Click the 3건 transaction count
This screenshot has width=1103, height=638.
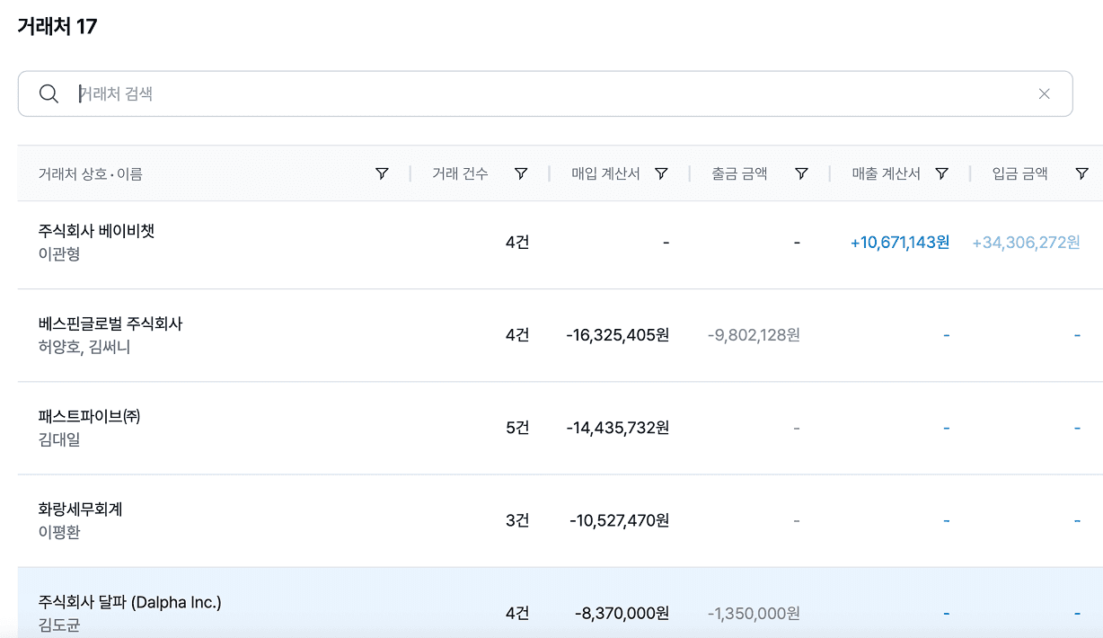coord(517,520)
